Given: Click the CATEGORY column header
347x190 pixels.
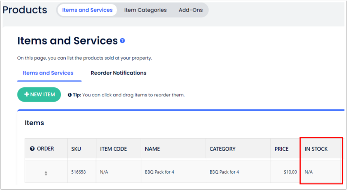Looking at the screenshot, I should click(x=222, y=149).
